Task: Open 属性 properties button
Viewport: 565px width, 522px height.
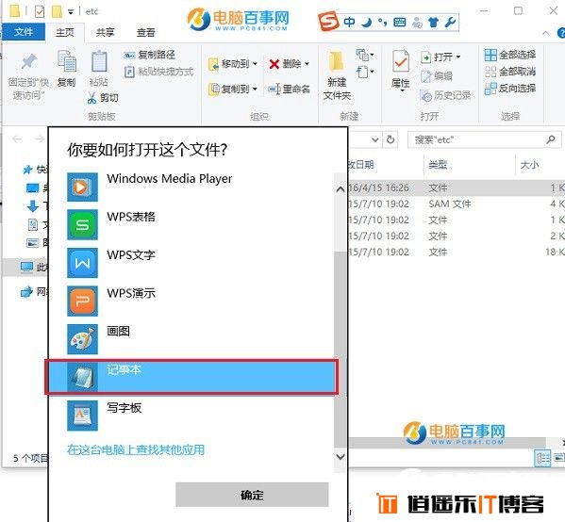Action: point(401,71)
